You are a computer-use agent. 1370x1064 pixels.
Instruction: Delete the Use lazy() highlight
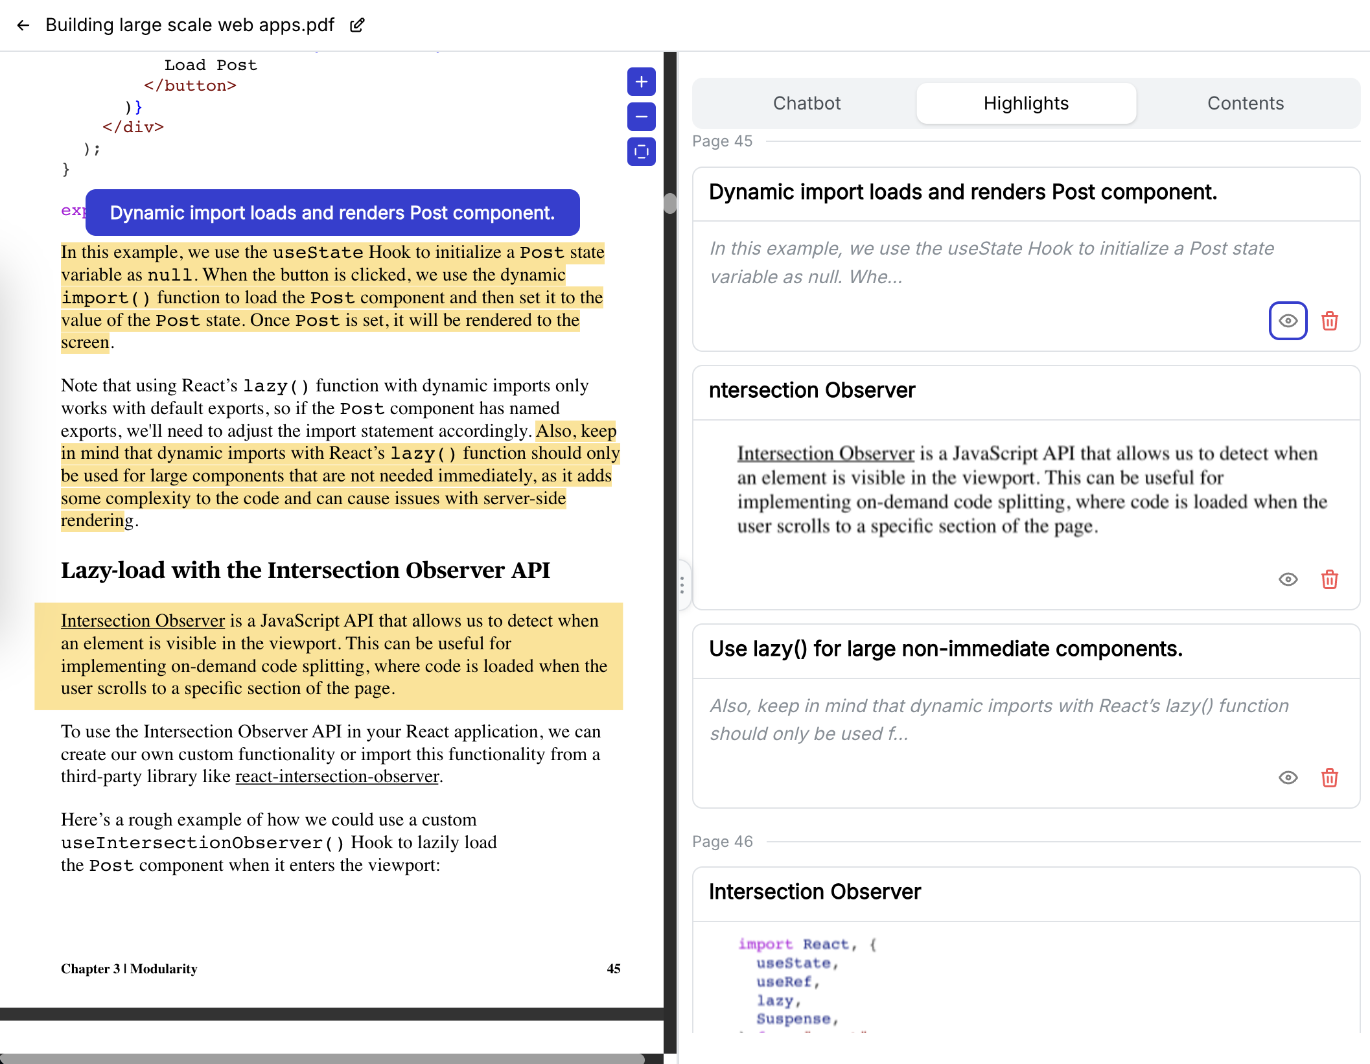click(x=1329, y=778)
